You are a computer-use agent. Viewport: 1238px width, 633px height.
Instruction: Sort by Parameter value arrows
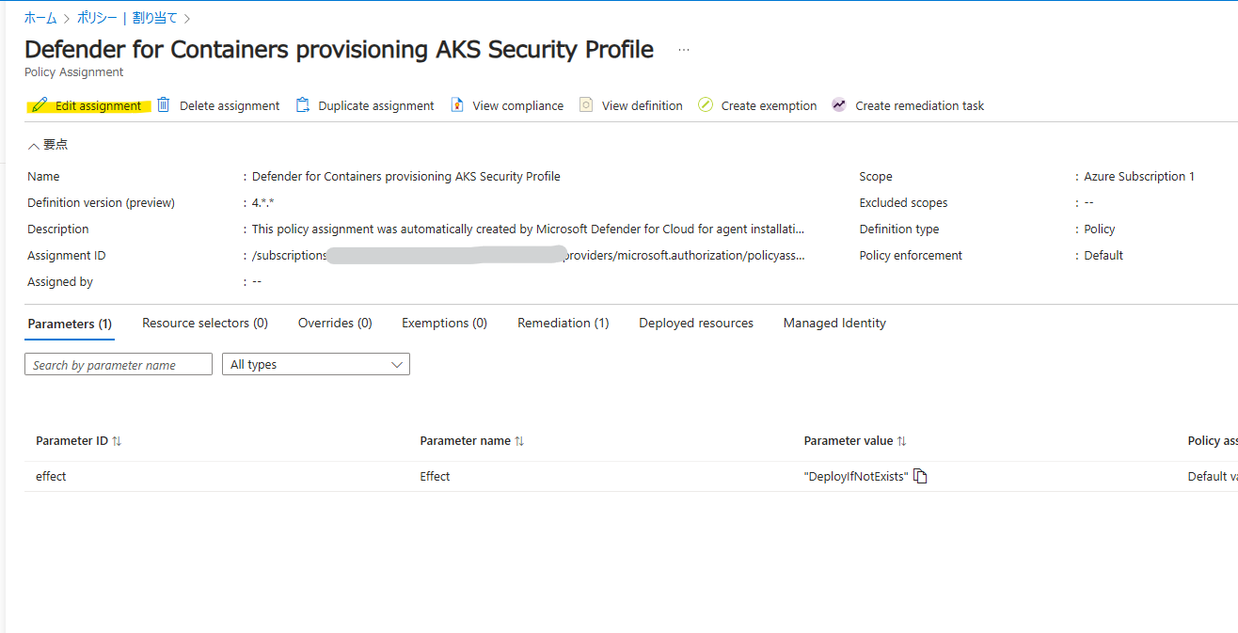pos(901,440)
